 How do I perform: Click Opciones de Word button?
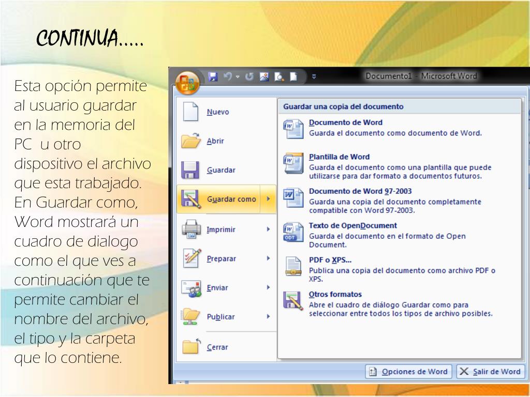(x=409, y=372)
